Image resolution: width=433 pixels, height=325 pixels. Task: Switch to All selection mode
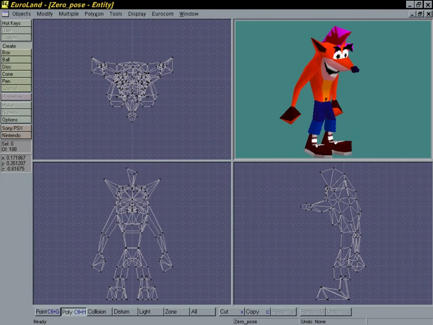click(203, 312)
